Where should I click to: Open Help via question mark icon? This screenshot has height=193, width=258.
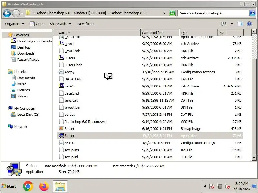point(249,24)
